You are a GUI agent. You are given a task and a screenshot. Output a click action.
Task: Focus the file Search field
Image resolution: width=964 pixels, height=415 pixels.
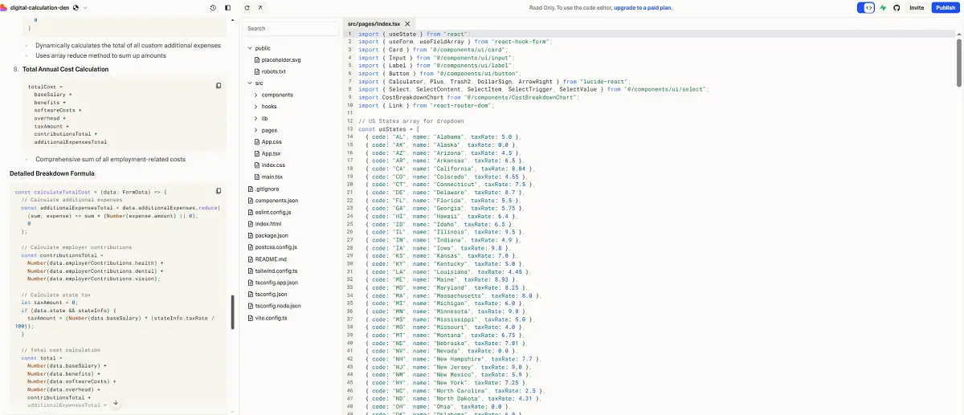pyautogui.click(x=291, y=28)
